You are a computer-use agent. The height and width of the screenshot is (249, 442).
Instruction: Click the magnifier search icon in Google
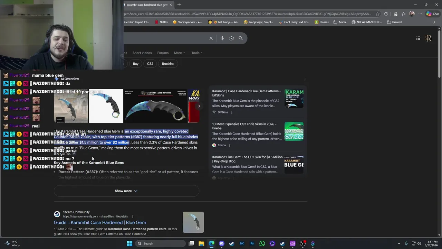pos(241,38)
